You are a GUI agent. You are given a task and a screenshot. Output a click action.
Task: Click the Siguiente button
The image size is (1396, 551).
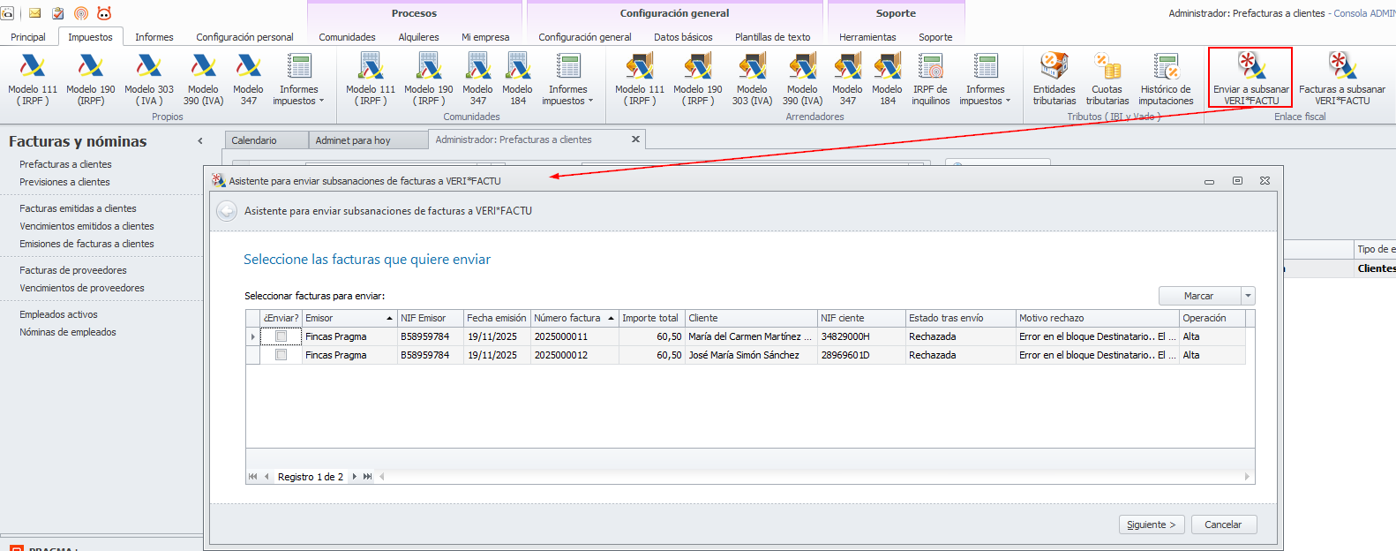1151,525
